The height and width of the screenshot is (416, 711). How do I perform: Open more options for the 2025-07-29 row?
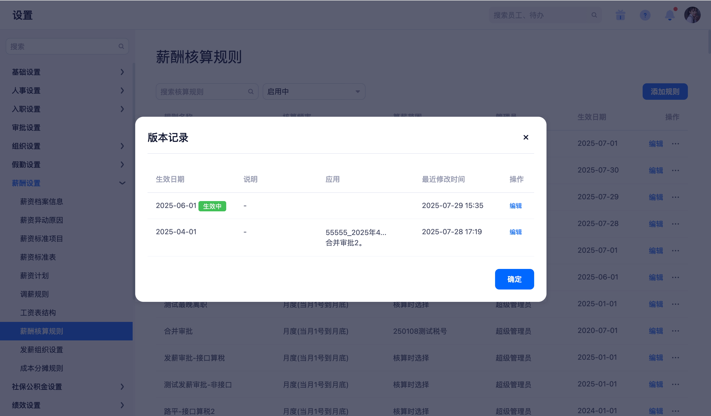coord(676,197)
